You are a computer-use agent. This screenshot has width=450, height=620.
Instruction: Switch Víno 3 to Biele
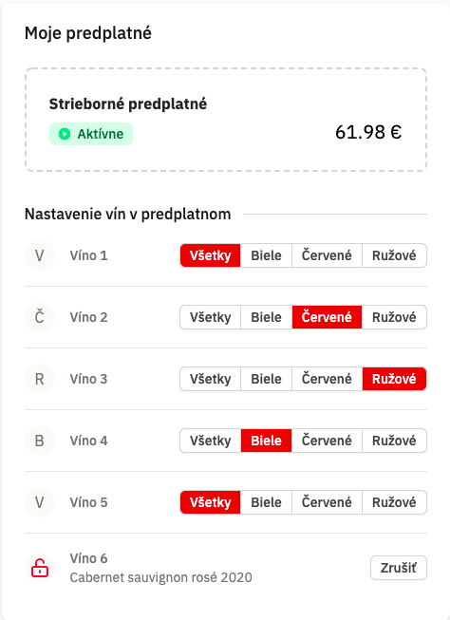click(266, 379)
